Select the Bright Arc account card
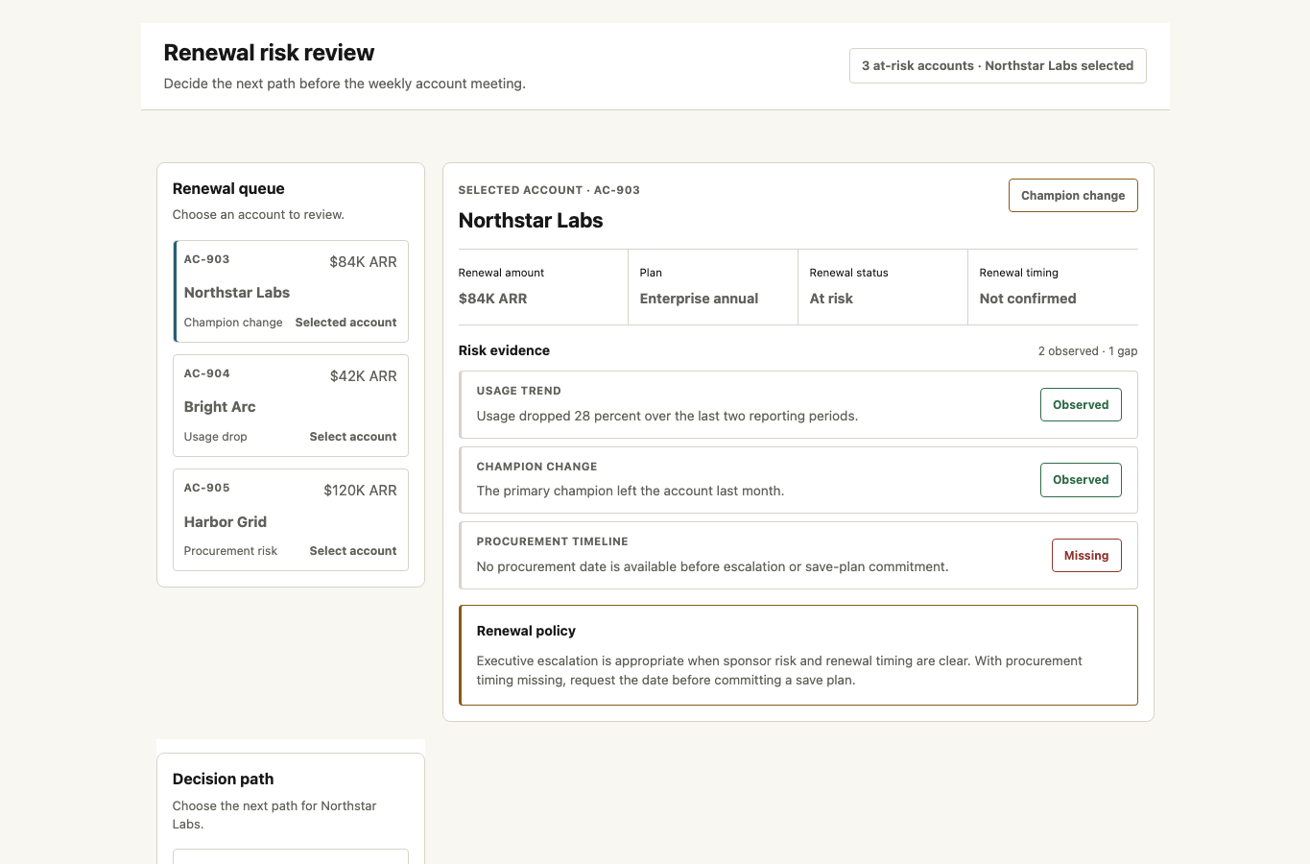 [x=291, y=405]
